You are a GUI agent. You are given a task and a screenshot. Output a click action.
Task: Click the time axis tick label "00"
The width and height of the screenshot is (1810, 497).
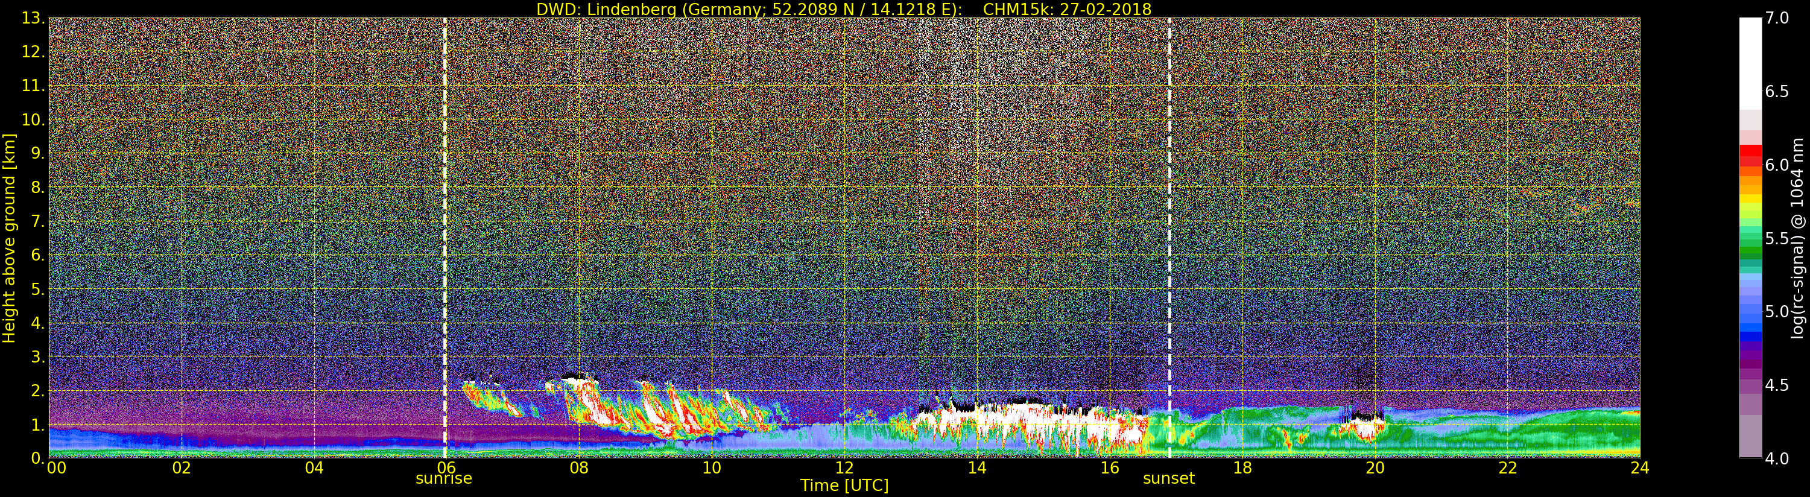55,467
